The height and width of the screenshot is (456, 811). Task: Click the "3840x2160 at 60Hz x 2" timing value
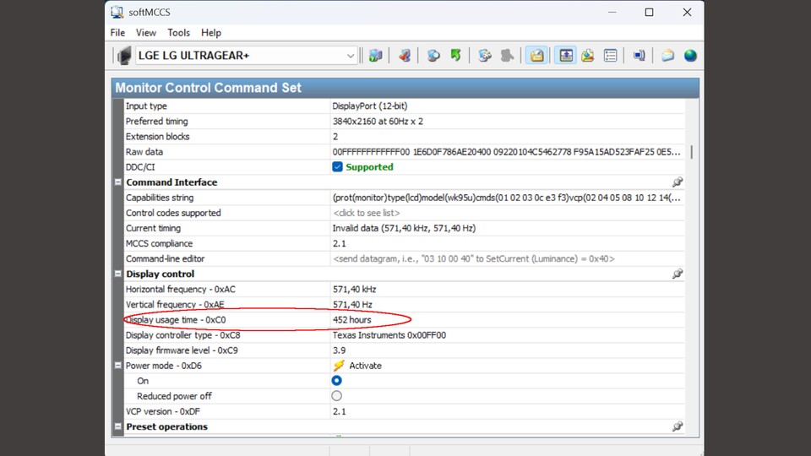(x=378, y=122)
